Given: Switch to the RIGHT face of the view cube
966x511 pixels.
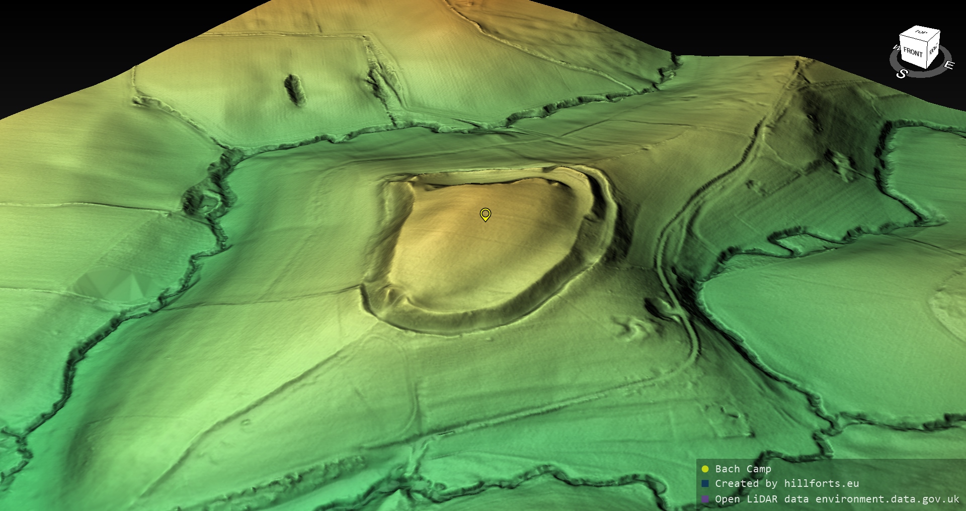Looking at the screenshot, I should pos(933,50).
